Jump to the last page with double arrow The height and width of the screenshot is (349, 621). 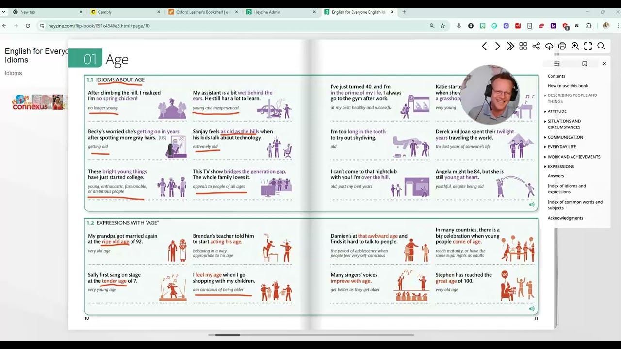coord(510,46)
